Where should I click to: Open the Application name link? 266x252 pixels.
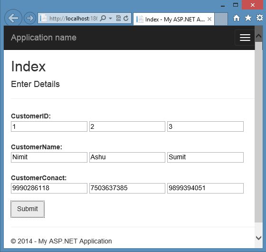[44, 38]
